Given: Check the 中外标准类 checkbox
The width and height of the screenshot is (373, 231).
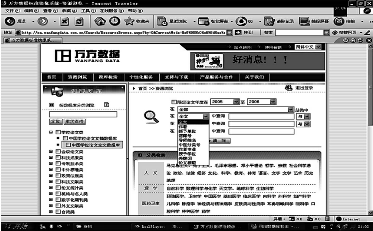Looking at the screenshot, I should [58, 169].
